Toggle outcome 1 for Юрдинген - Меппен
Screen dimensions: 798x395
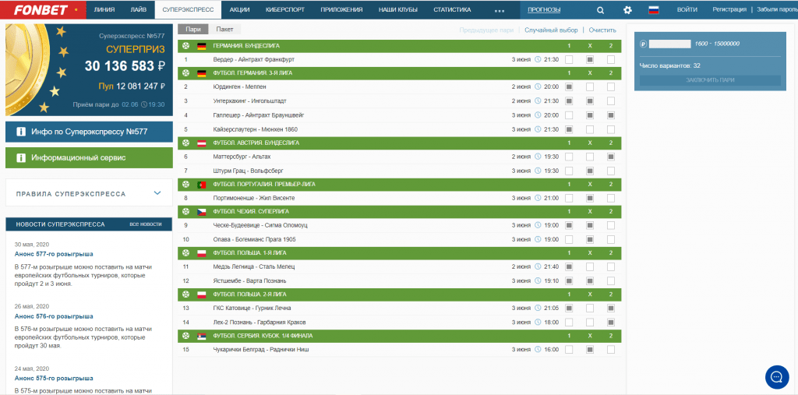(x=568, y=87)
